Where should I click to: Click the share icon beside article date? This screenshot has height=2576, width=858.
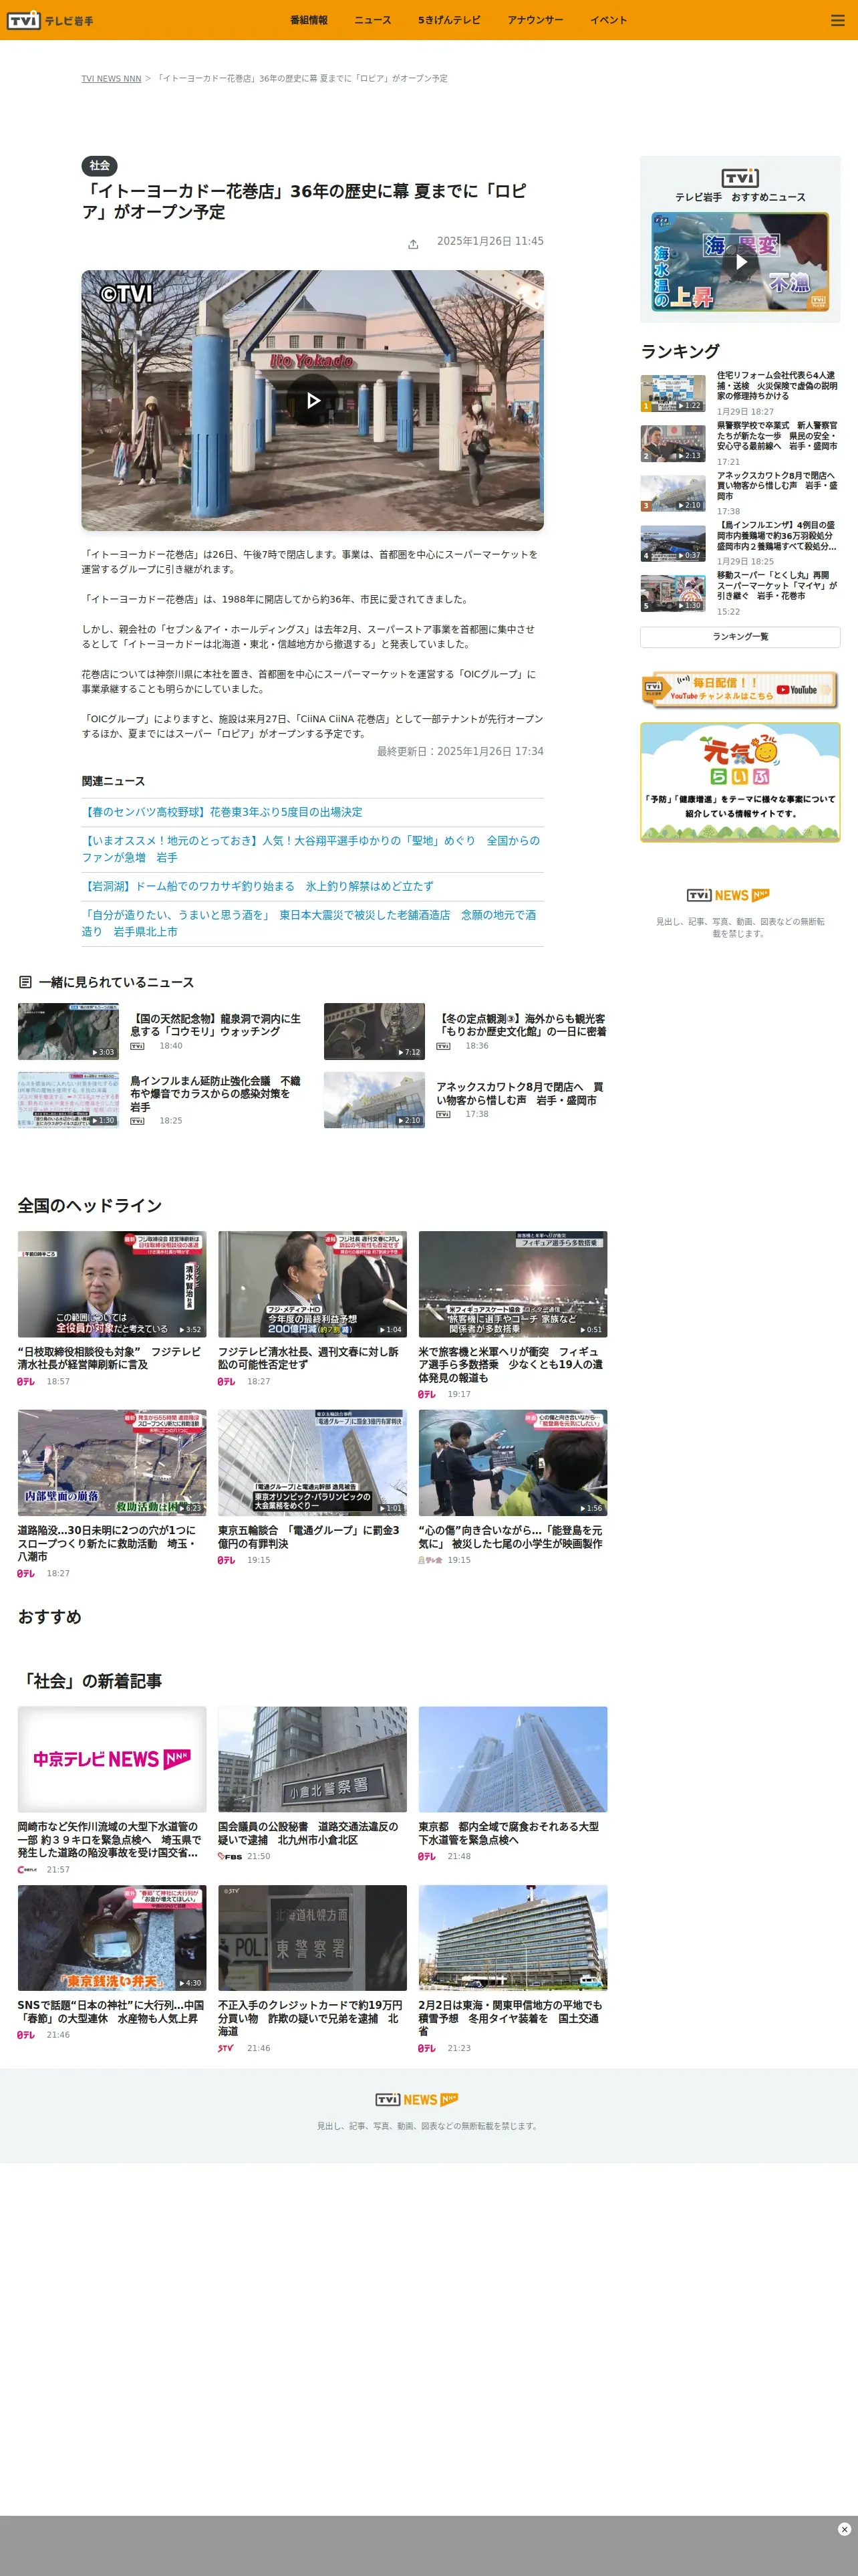click(412, 244)
